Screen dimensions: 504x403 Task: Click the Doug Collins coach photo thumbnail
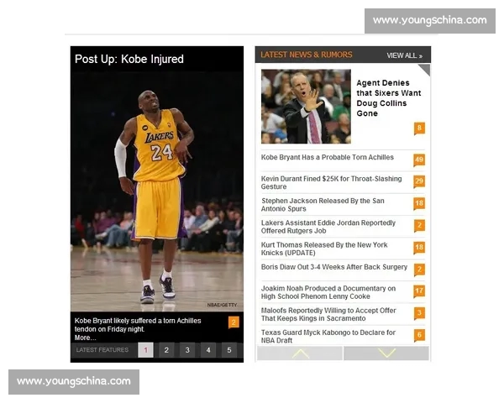click(x=306, y=107)
